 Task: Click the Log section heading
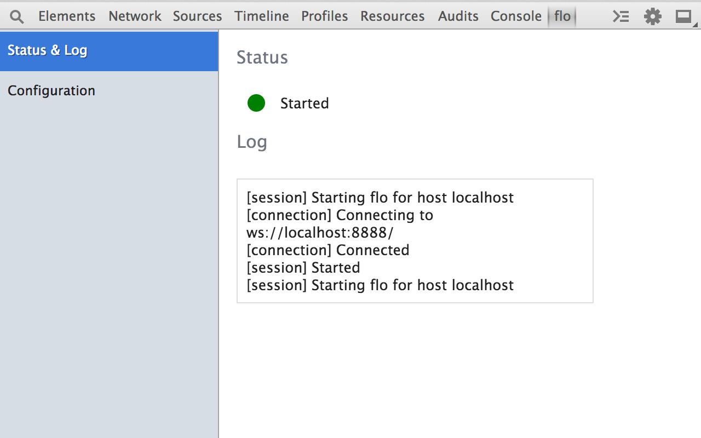[x=252, y=142]
